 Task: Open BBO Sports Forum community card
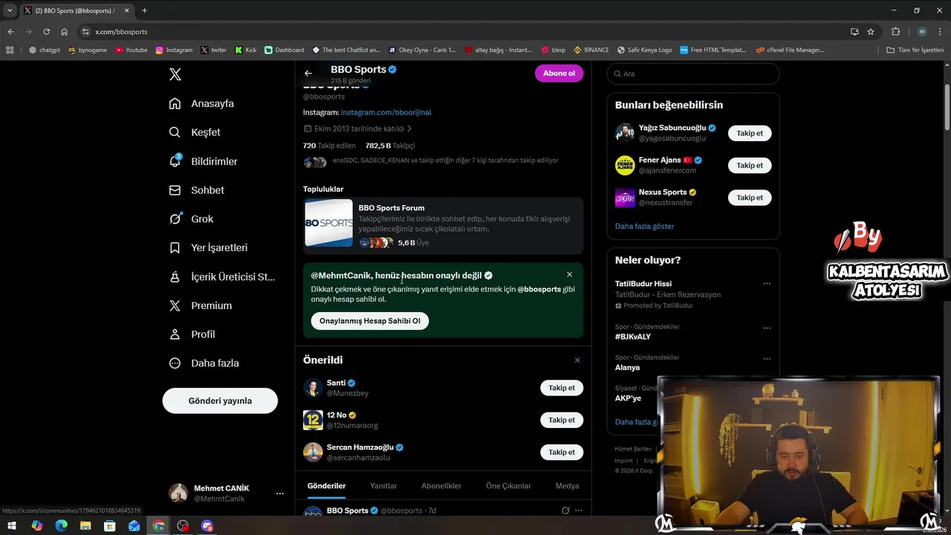coord(444,226)
